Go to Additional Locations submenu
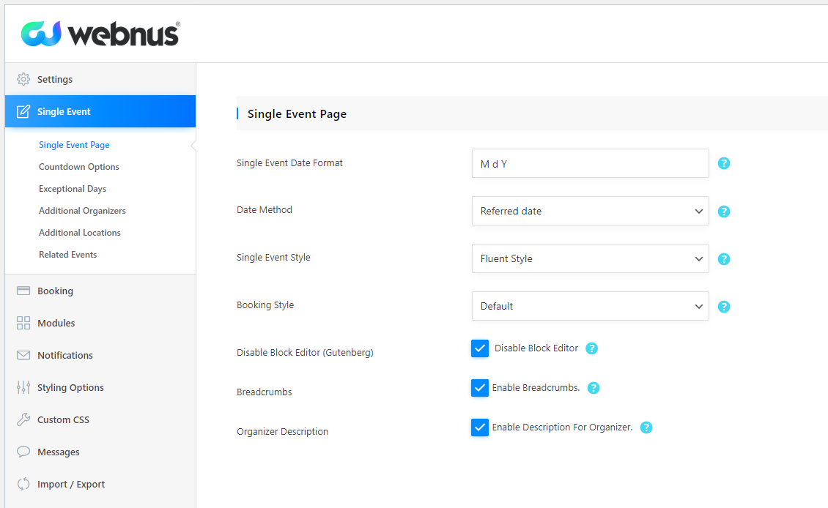This screenshot has width=828, height=508. coord(79,233)
